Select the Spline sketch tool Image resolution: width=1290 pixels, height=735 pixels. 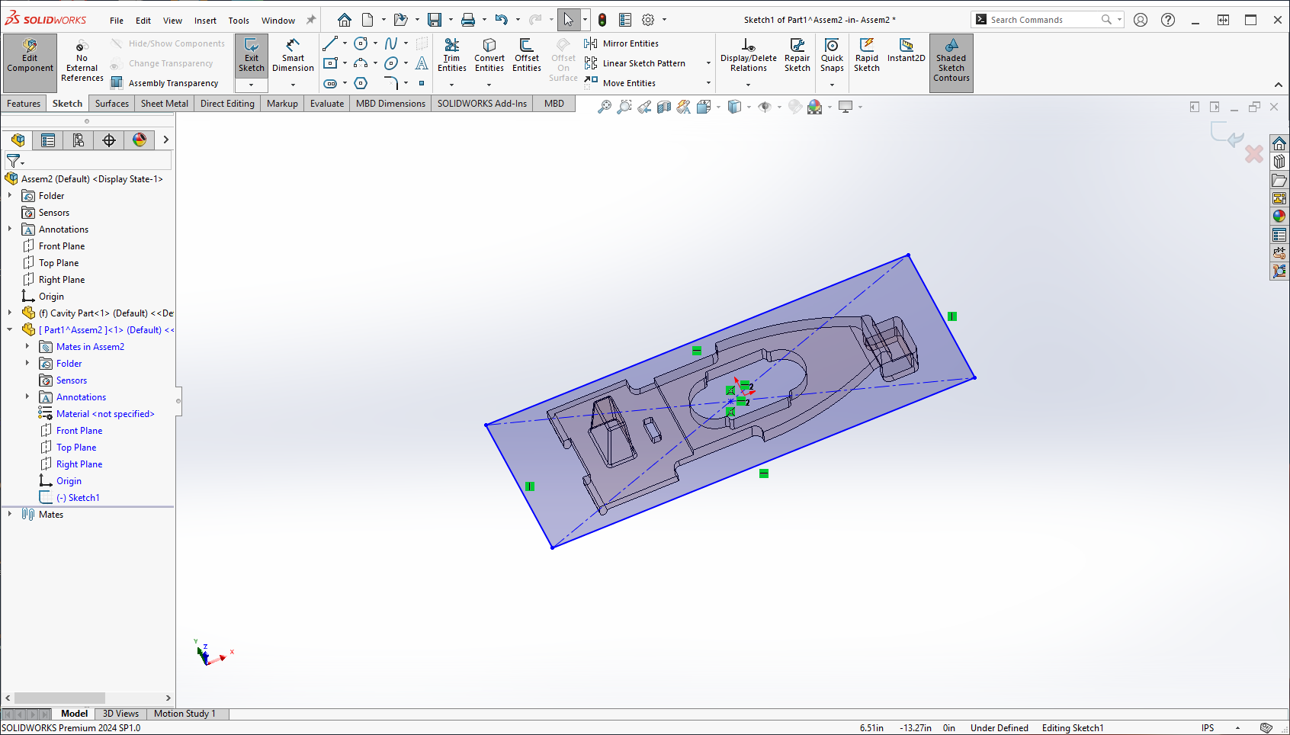coord(391,43)
